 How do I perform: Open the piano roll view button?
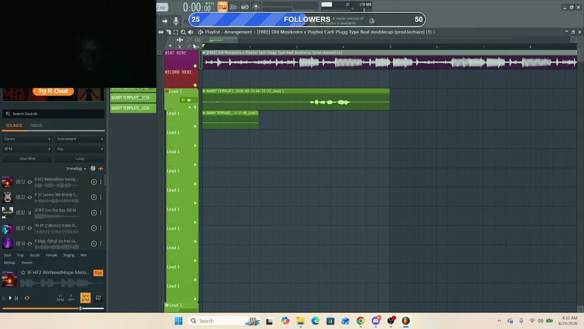click(x=223, y=7)
